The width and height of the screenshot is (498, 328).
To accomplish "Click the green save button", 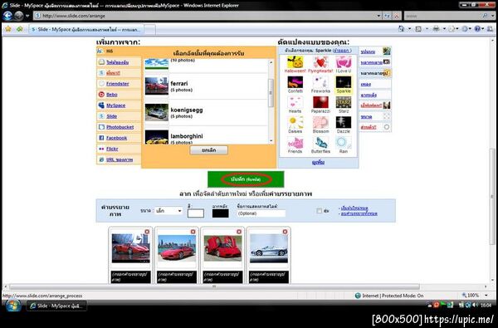I will pyautogui.click(x=246, y=179).
